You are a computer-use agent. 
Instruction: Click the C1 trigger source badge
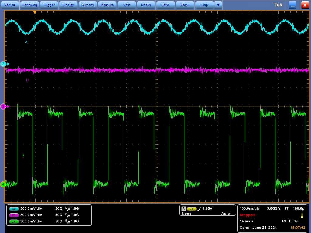(x=191, y=209)
